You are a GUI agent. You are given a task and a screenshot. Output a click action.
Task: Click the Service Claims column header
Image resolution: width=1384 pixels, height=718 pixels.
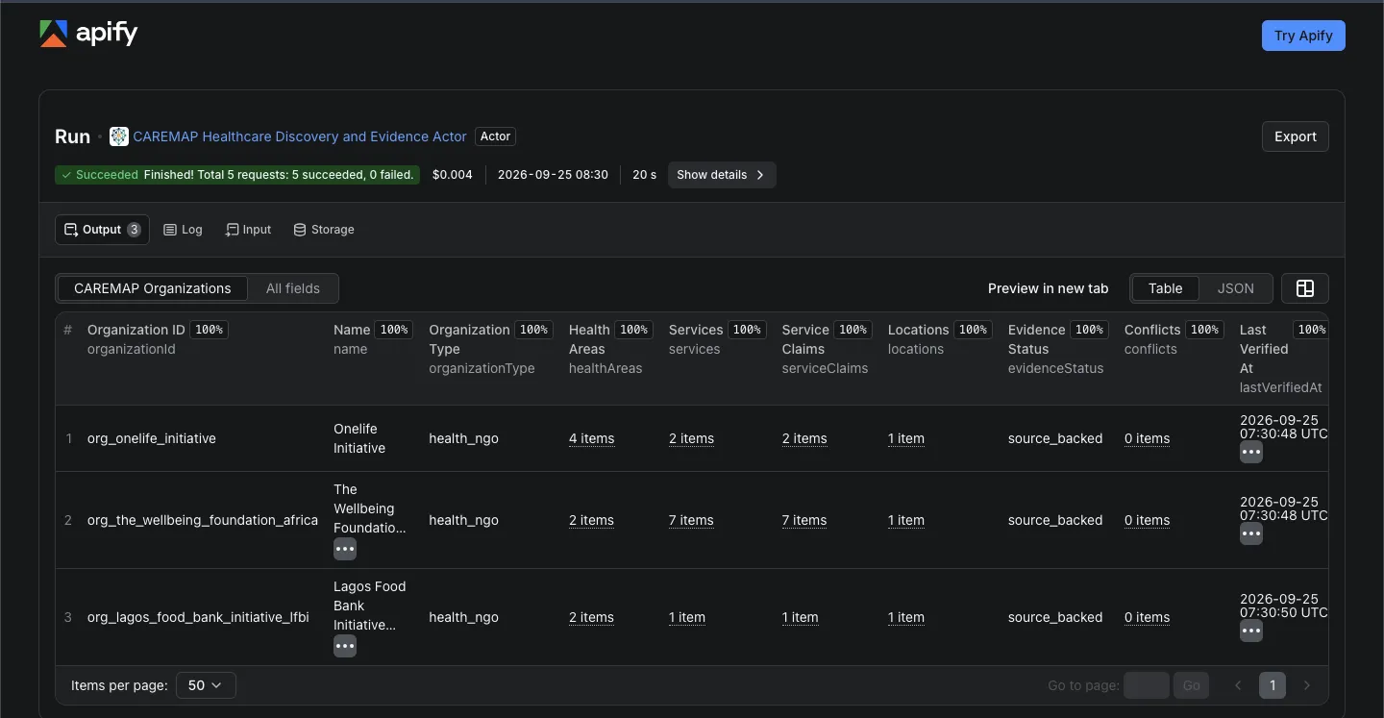coord(827,349)
